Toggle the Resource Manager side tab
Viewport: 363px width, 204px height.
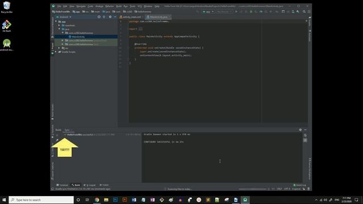pos(53,27)
